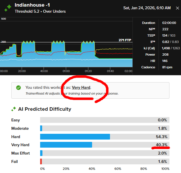This screenshot has height=173, width=181.
Task: Select the Hard difficulty prediction bar
Action: (x=75, y=137)
